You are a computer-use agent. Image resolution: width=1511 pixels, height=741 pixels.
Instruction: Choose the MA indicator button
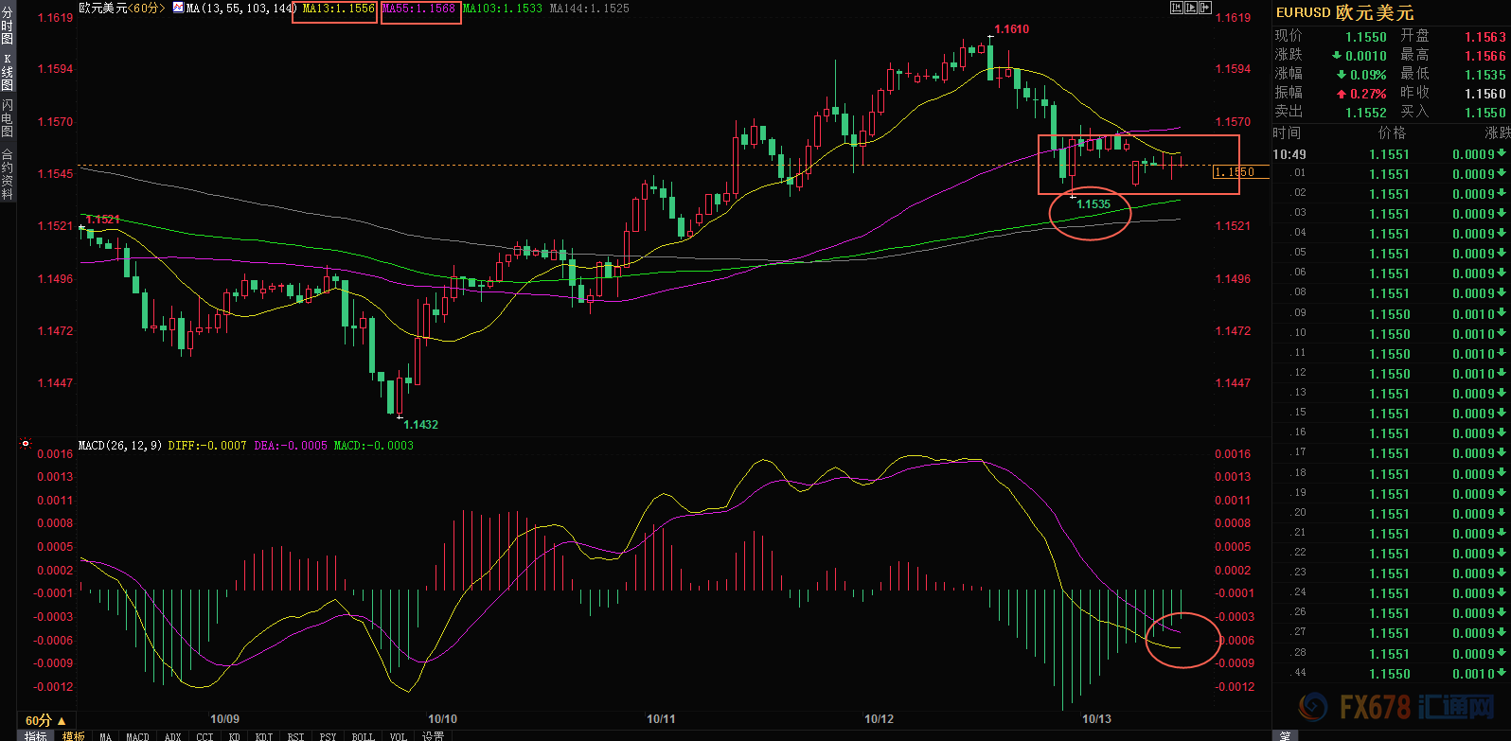click(105, 735)
